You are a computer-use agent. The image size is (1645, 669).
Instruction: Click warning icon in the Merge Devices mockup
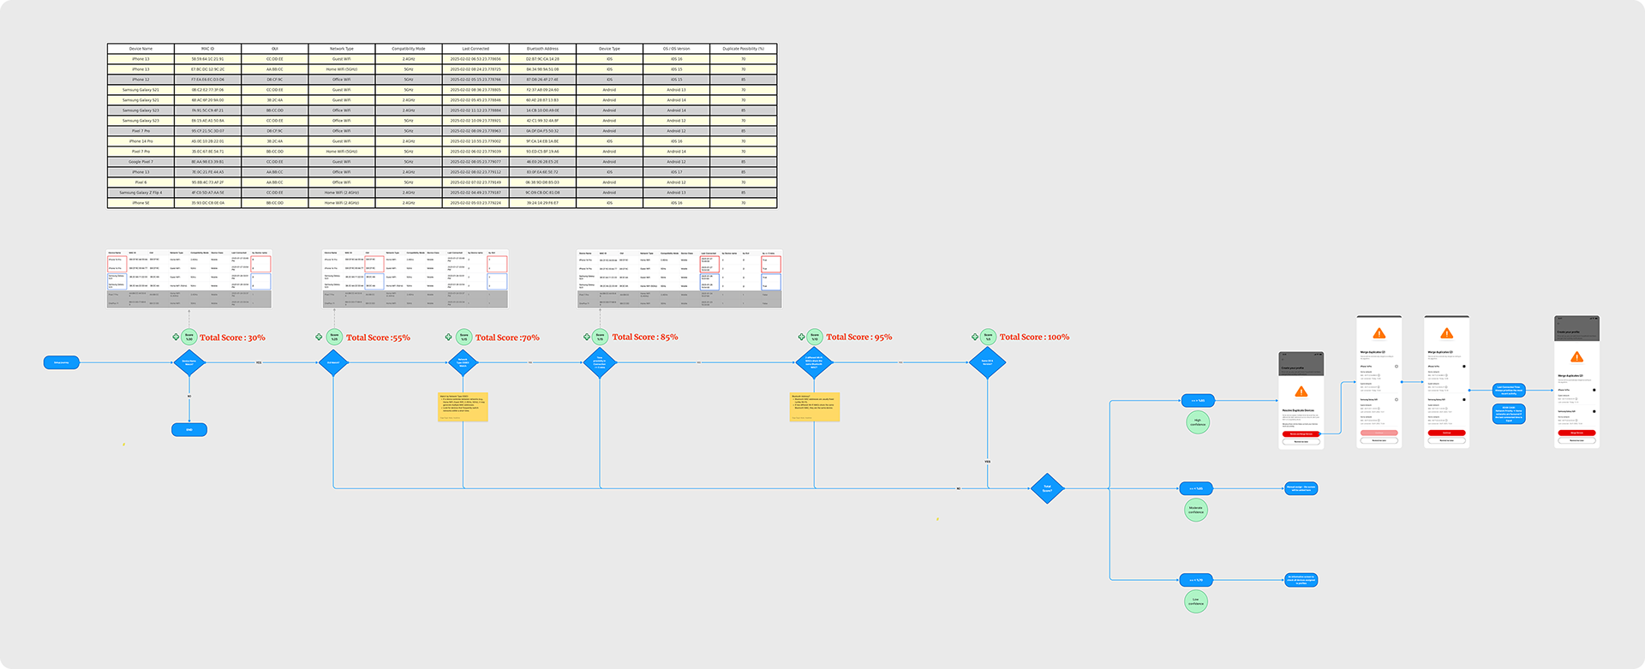1577,357
